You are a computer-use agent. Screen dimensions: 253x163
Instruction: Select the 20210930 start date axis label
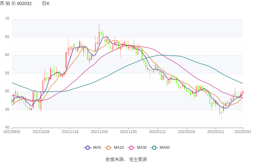tap(12, 132)
